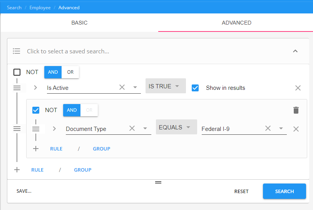
Task: Select OR in the top-level group
Action: 70,72
